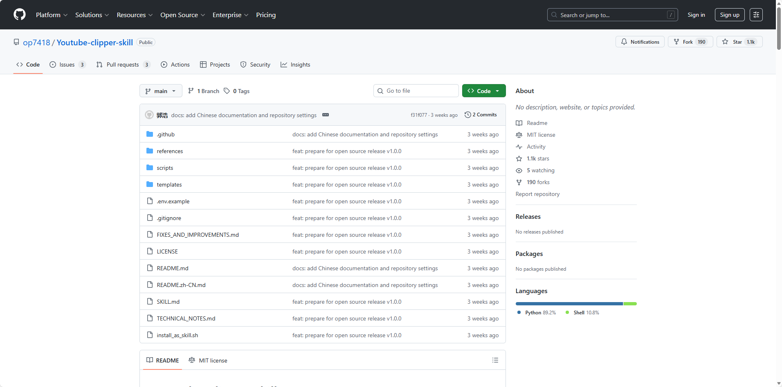Screen dimensions: 782x387
Task: Select the MIT license tab in README
Action: tap(208, 360)
